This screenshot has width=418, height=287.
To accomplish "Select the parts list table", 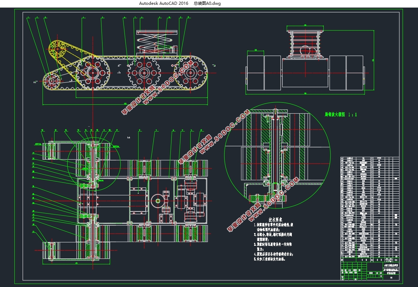I will [370, 208].
